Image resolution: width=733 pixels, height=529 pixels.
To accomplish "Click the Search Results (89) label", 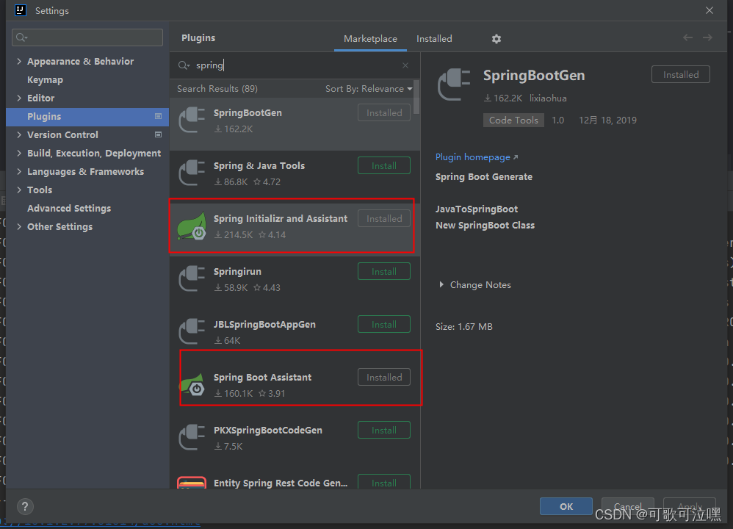I will 217,89.
